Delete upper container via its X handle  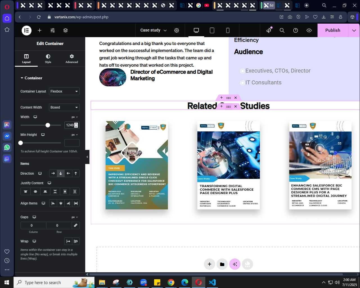pyautogui.click(x=236, y=98)
